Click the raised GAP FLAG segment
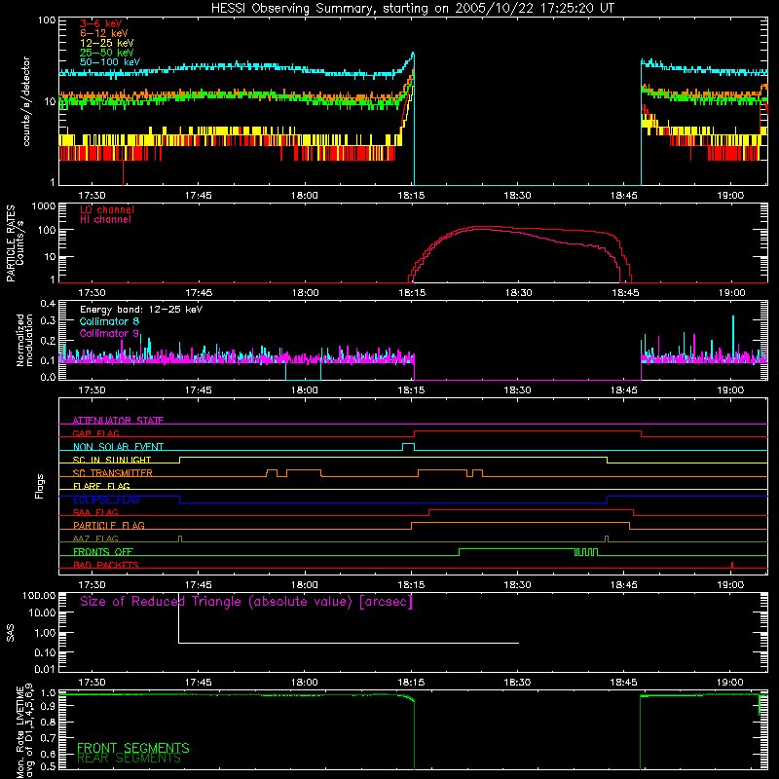The width and height of the screenshot is (779, 779). (528, 431)
